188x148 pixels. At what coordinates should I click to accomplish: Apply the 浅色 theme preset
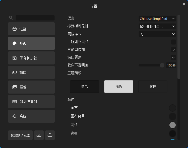click(x=119, y=87)
